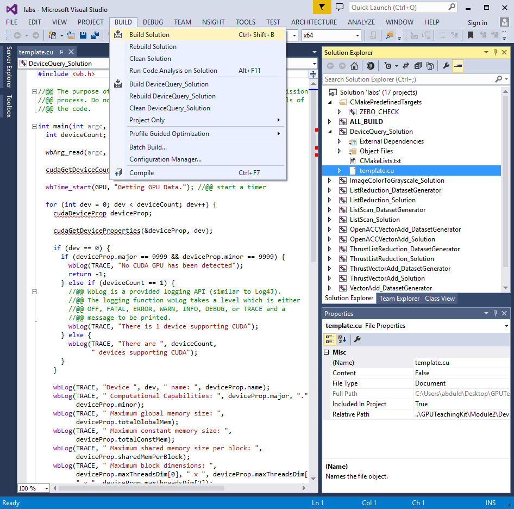Open Properties wrench icon in Solution Explorer toolbar

click(x=446, y=66)
